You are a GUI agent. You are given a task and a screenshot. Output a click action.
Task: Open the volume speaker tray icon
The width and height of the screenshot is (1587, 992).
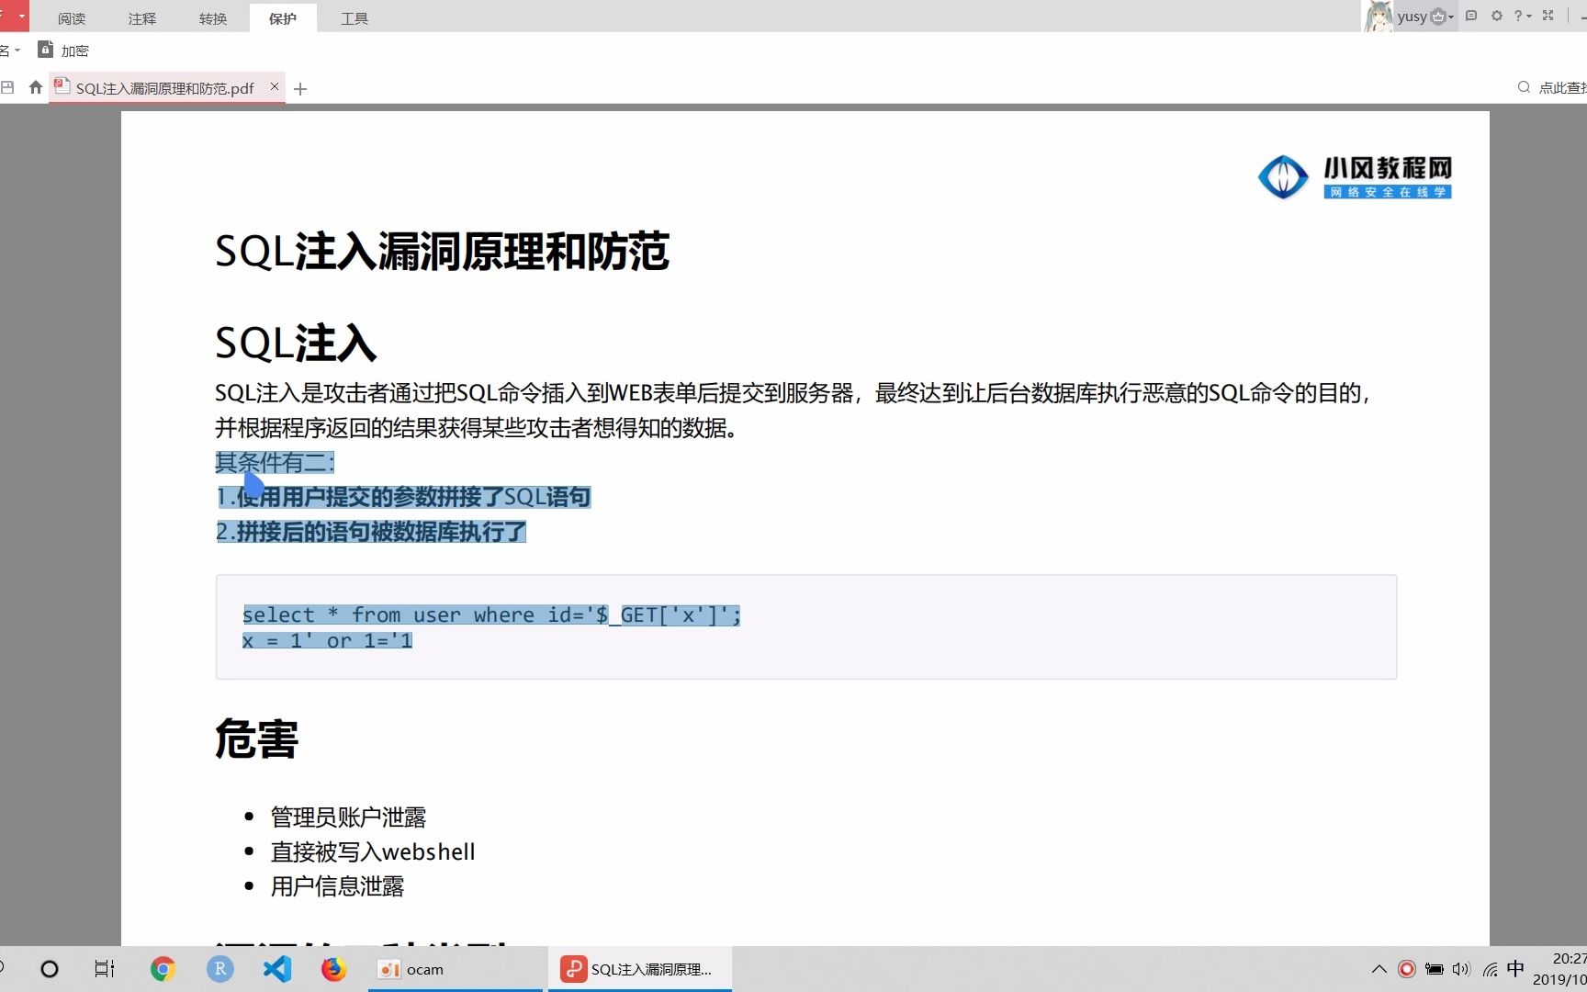[1461, 969]
